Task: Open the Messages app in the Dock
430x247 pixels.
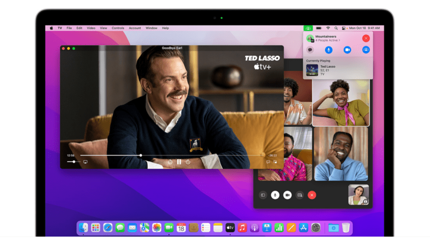Action: point(120,228)
